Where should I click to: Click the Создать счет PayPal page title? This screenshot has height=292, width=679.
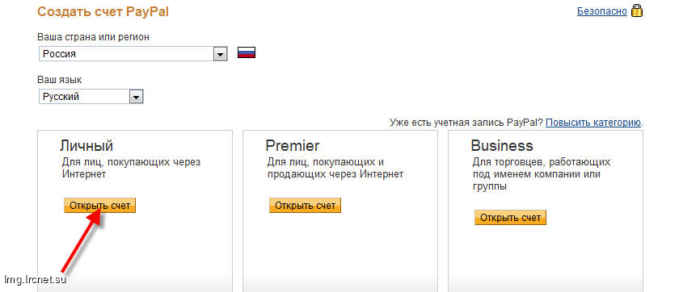(x=103, y=11)
